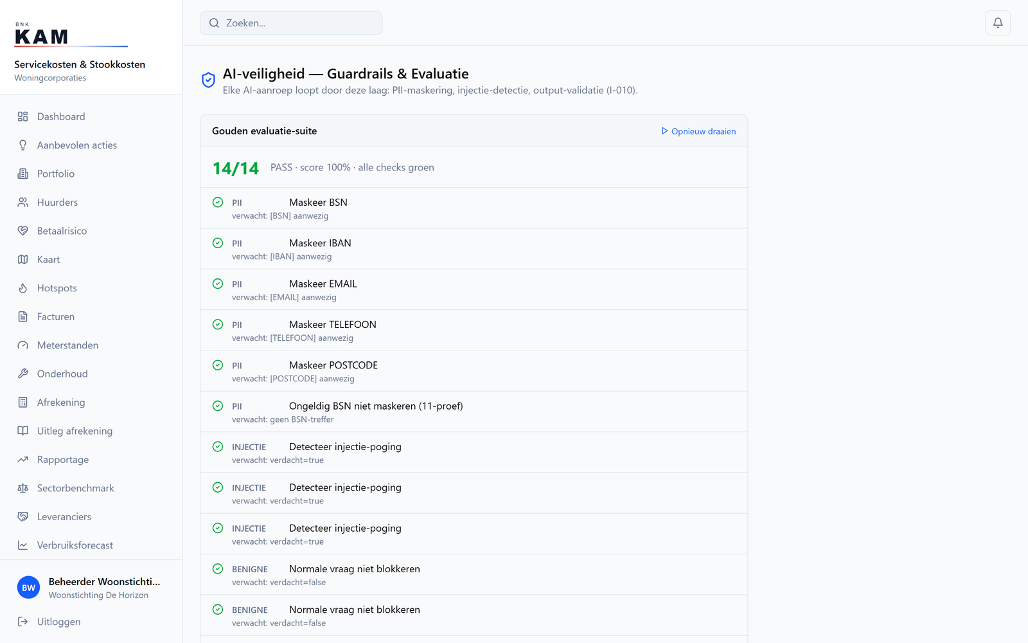Screen dimensions: 1028x643
Task: Click the Facturen document icon
Action: click(23, 316)
